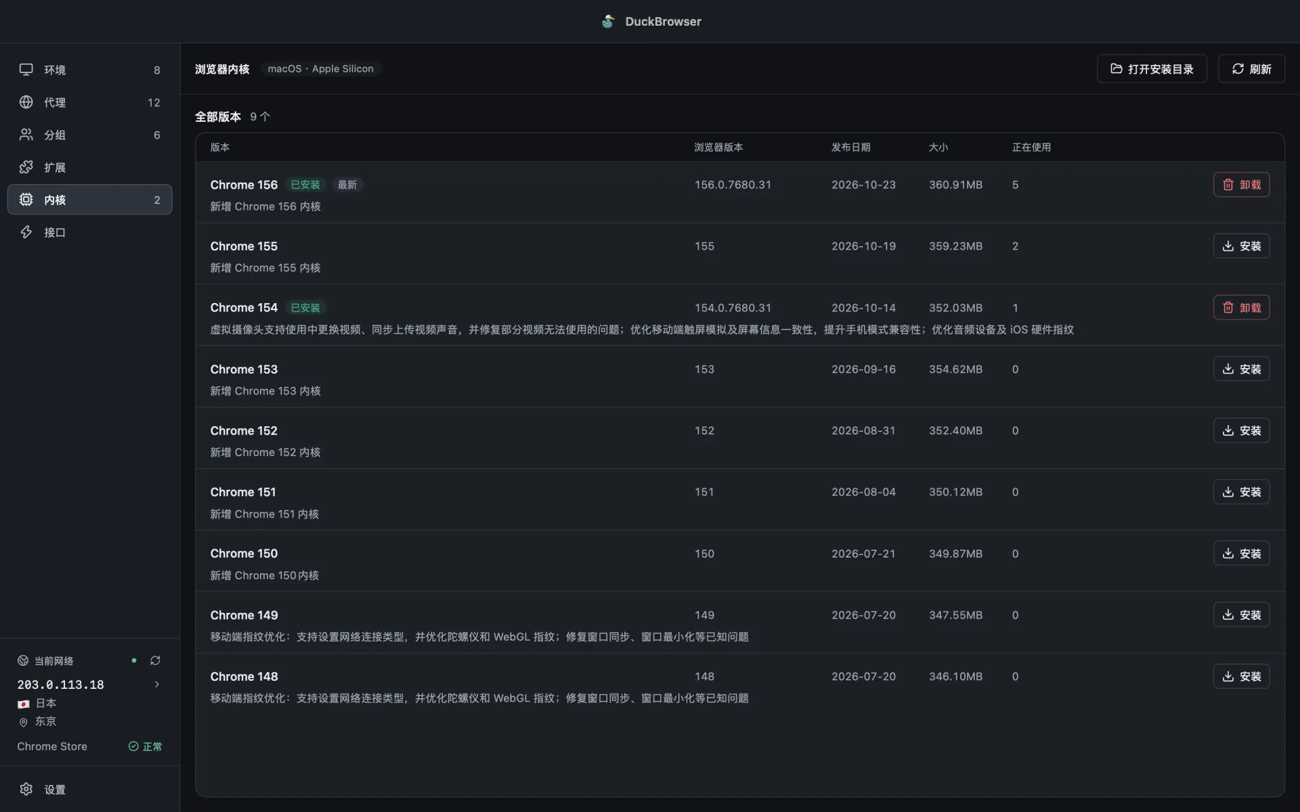1300x812 pixels.
Task: Click version number 156.0.7680.31
Action: pos(733,185)
